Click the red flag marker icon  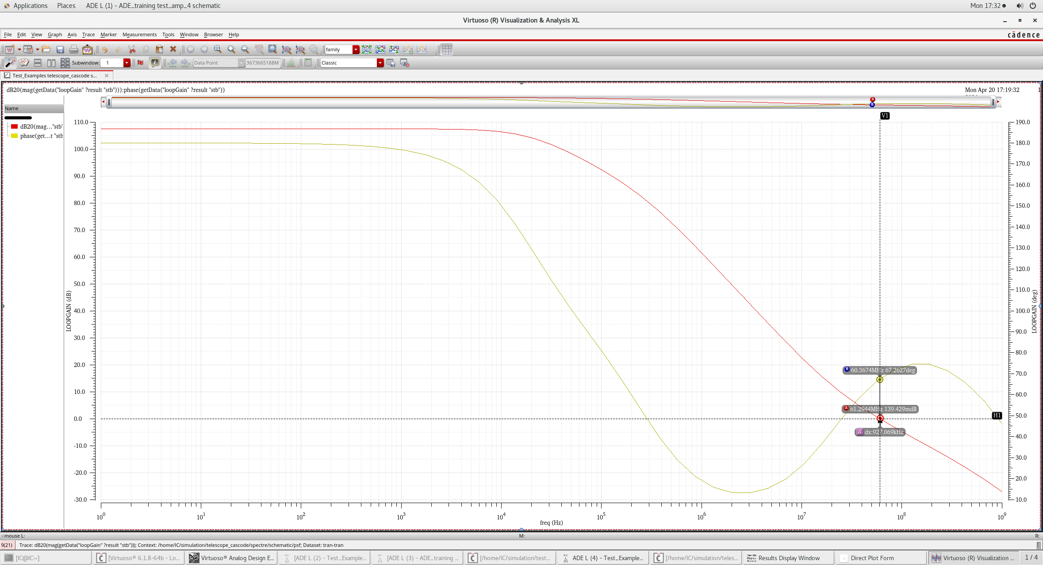141,63
